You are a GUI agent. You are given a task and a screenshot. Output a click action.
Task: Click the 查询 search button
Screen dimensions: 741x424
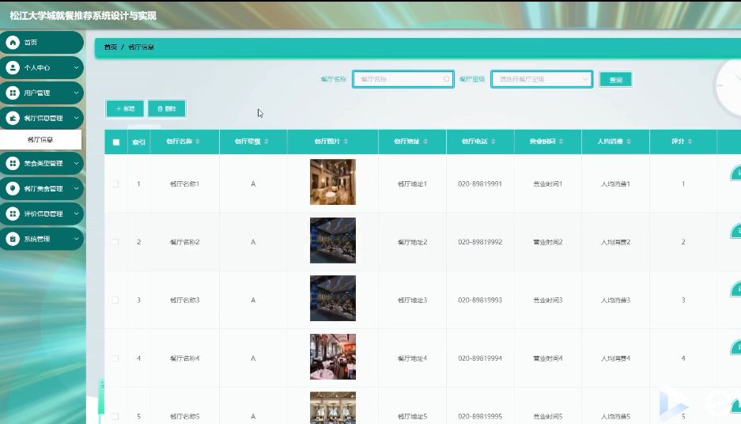(x=615, y=79)
